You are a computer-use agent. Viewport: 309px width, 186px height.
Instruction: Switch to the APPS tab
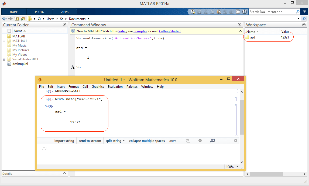click(x=65, y=12)
